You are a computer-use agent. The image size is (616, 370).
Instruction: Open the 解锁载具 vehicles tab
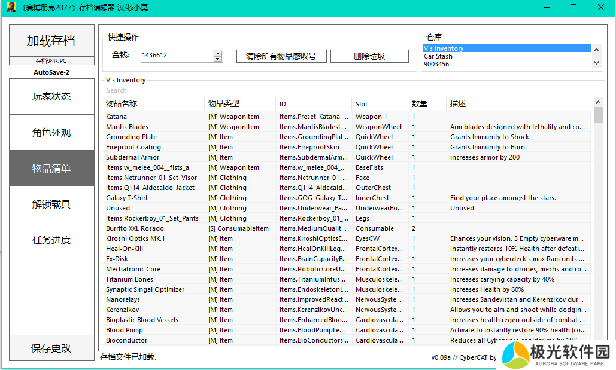(51, 204)
